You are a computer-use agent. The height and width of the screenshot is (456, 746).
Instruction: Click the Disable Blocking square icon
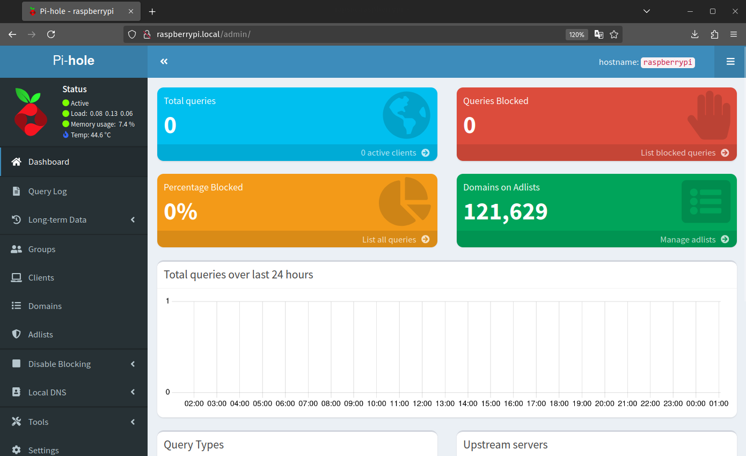click(x=17, y=364)
